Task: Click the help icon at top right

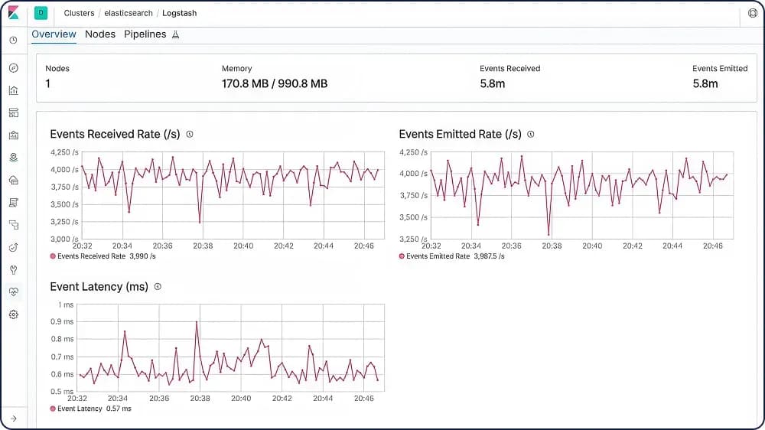Action: pyautogui.click(x=752, y=13)
